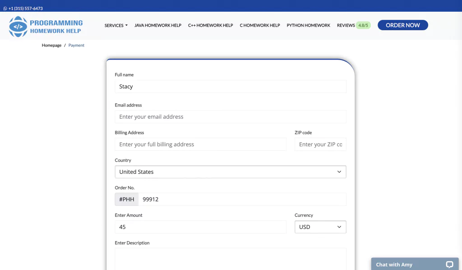The image size is (462, 270).
Task: Click the WhatsApp phone icon in top bar
Action: click(5, 9)
